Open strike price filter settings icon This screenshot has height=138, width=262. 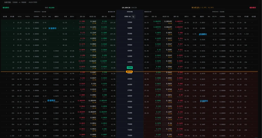[x=133, y=17]
